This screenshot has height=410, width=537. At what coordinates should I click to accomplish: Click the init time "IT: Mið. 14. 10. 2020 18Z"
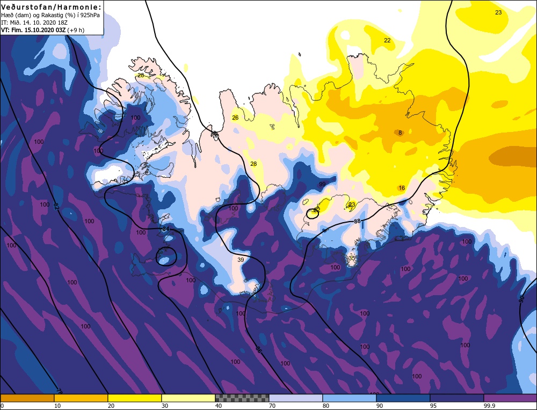pyautogui.click(x=34, y=23)
